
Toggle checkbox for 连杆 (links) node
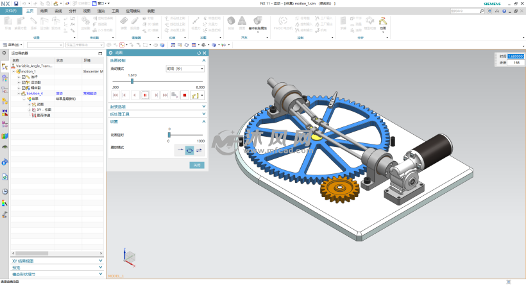(x=24, y=77)
